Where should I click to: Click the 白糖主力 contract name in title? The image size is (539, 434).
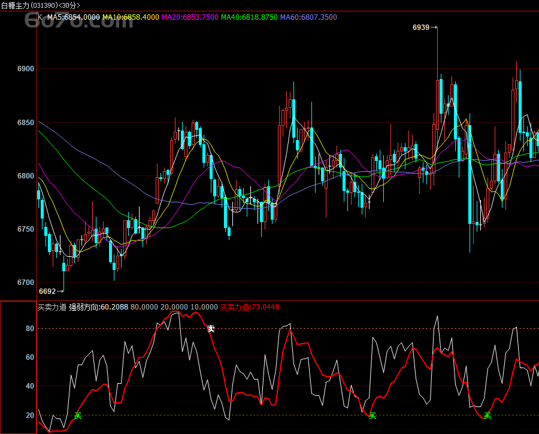15,5
